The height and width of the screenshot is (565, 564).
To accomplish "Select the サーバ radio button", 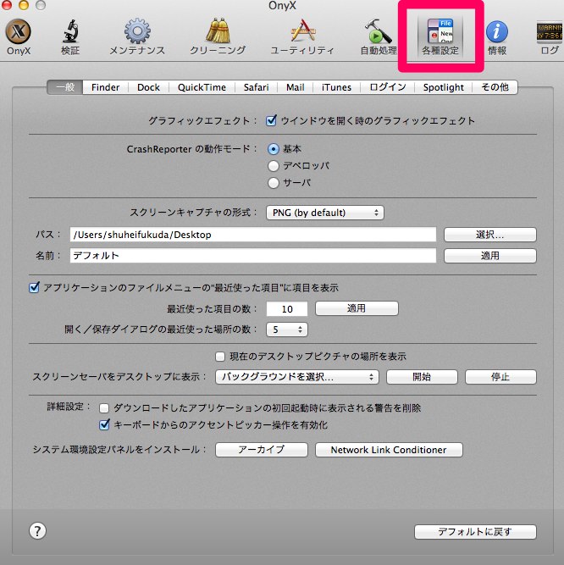I will 274,183.
